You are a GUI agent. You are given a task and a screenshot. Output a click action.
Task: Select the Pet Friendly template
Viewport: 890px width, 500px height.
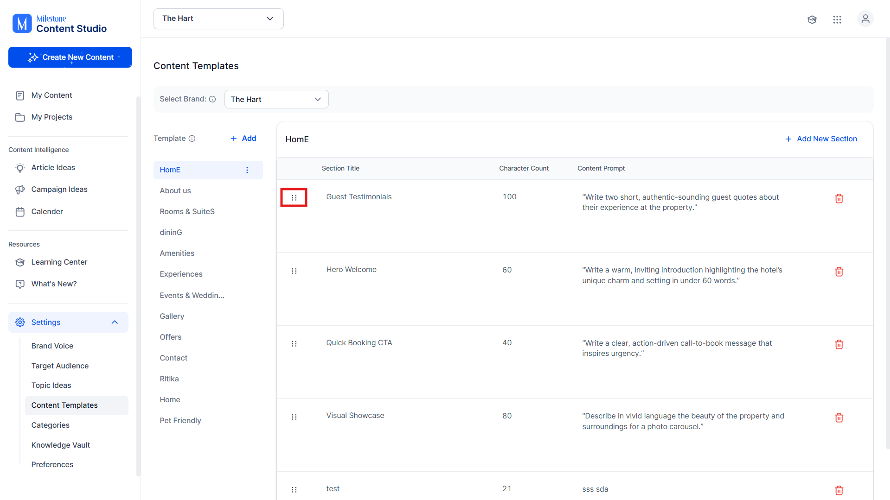(180, 421)
